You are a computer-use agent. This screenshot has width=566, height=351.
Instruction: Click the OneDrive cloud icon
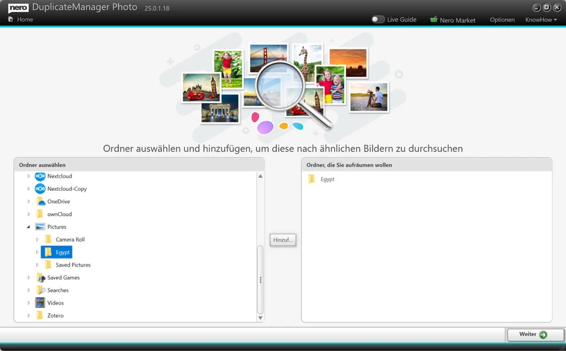[40, 201]
